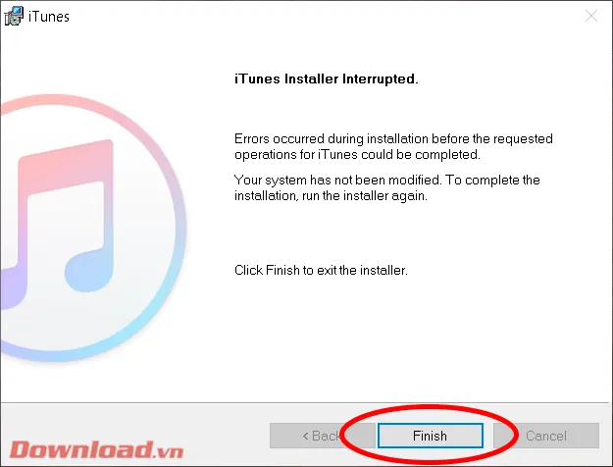Image resolution: width=613 pixels, height=467 pixels.
Task: Click the iTunes window title text
Action: click(49, 17)
